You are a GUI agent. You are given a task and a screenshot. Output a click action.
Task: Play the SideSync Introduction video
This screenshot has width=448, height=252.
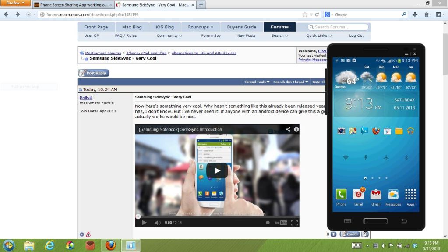tap(217, 171)
